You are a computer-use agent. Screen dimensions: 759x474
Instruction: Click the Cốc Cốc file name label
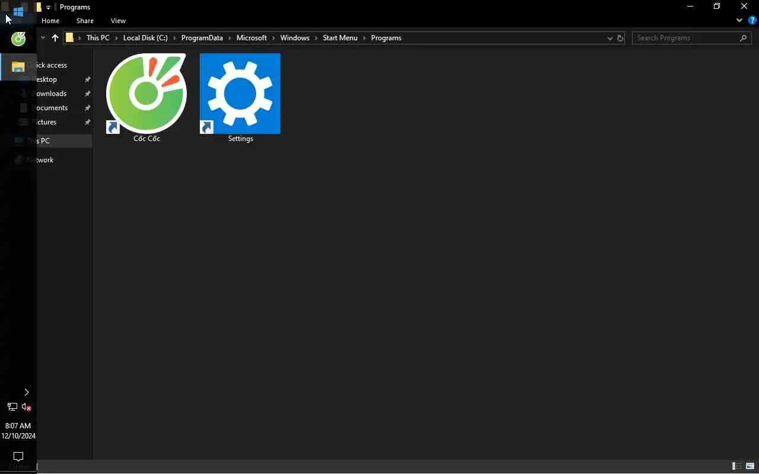[146, 139]
